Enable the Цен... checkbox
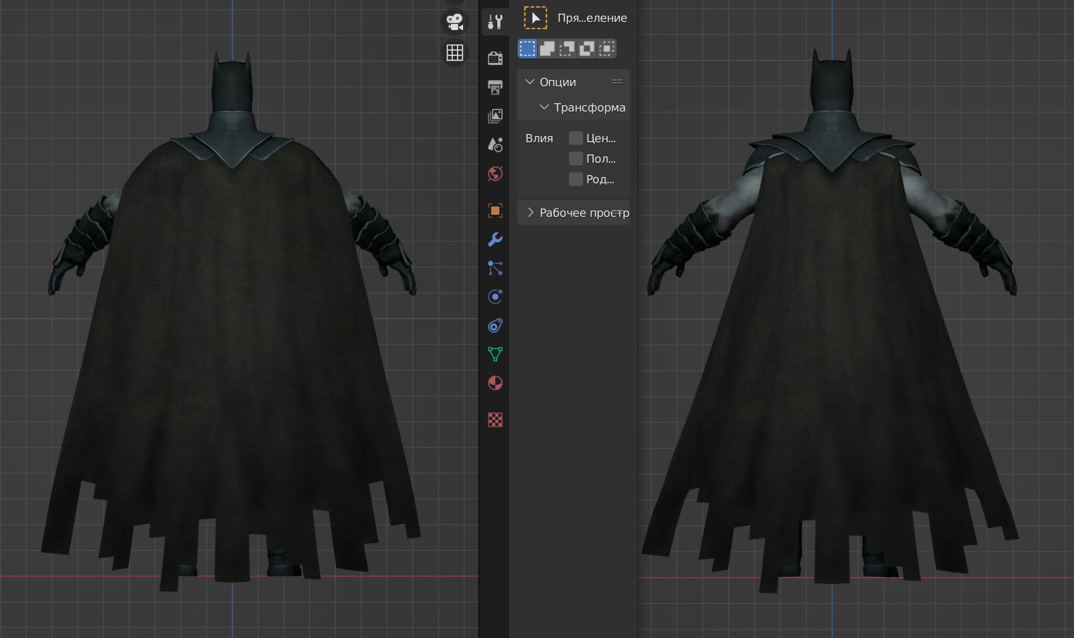Image resolution: width=1074 pixels, height=638 pixels. pos(576,138)
